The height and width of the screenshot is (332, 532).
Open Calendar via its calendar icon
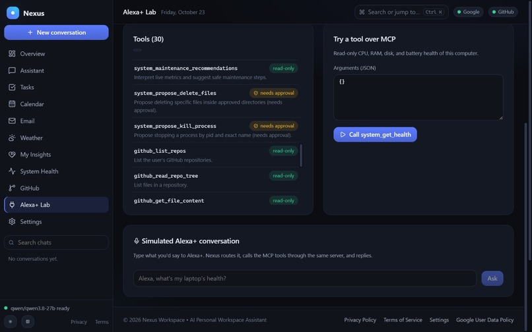tap(12, 104)
